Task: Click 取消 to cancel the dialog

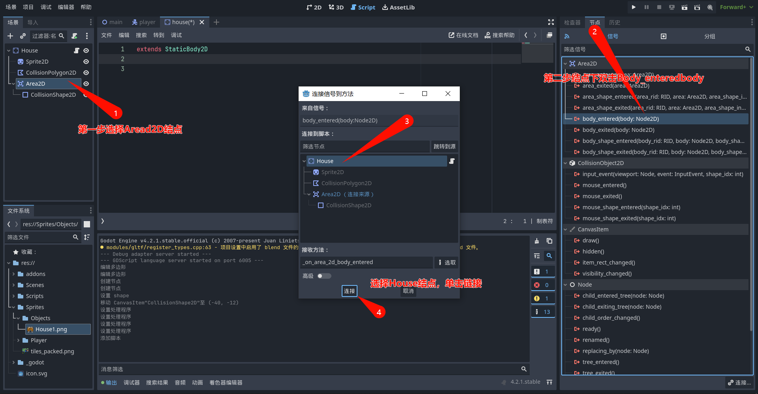Action: tap(408, 291)
